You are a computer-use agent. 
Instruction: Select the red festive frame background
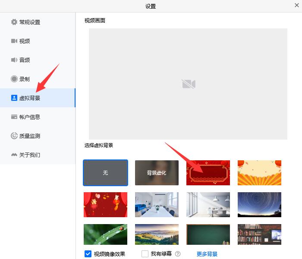pos(208,173)
